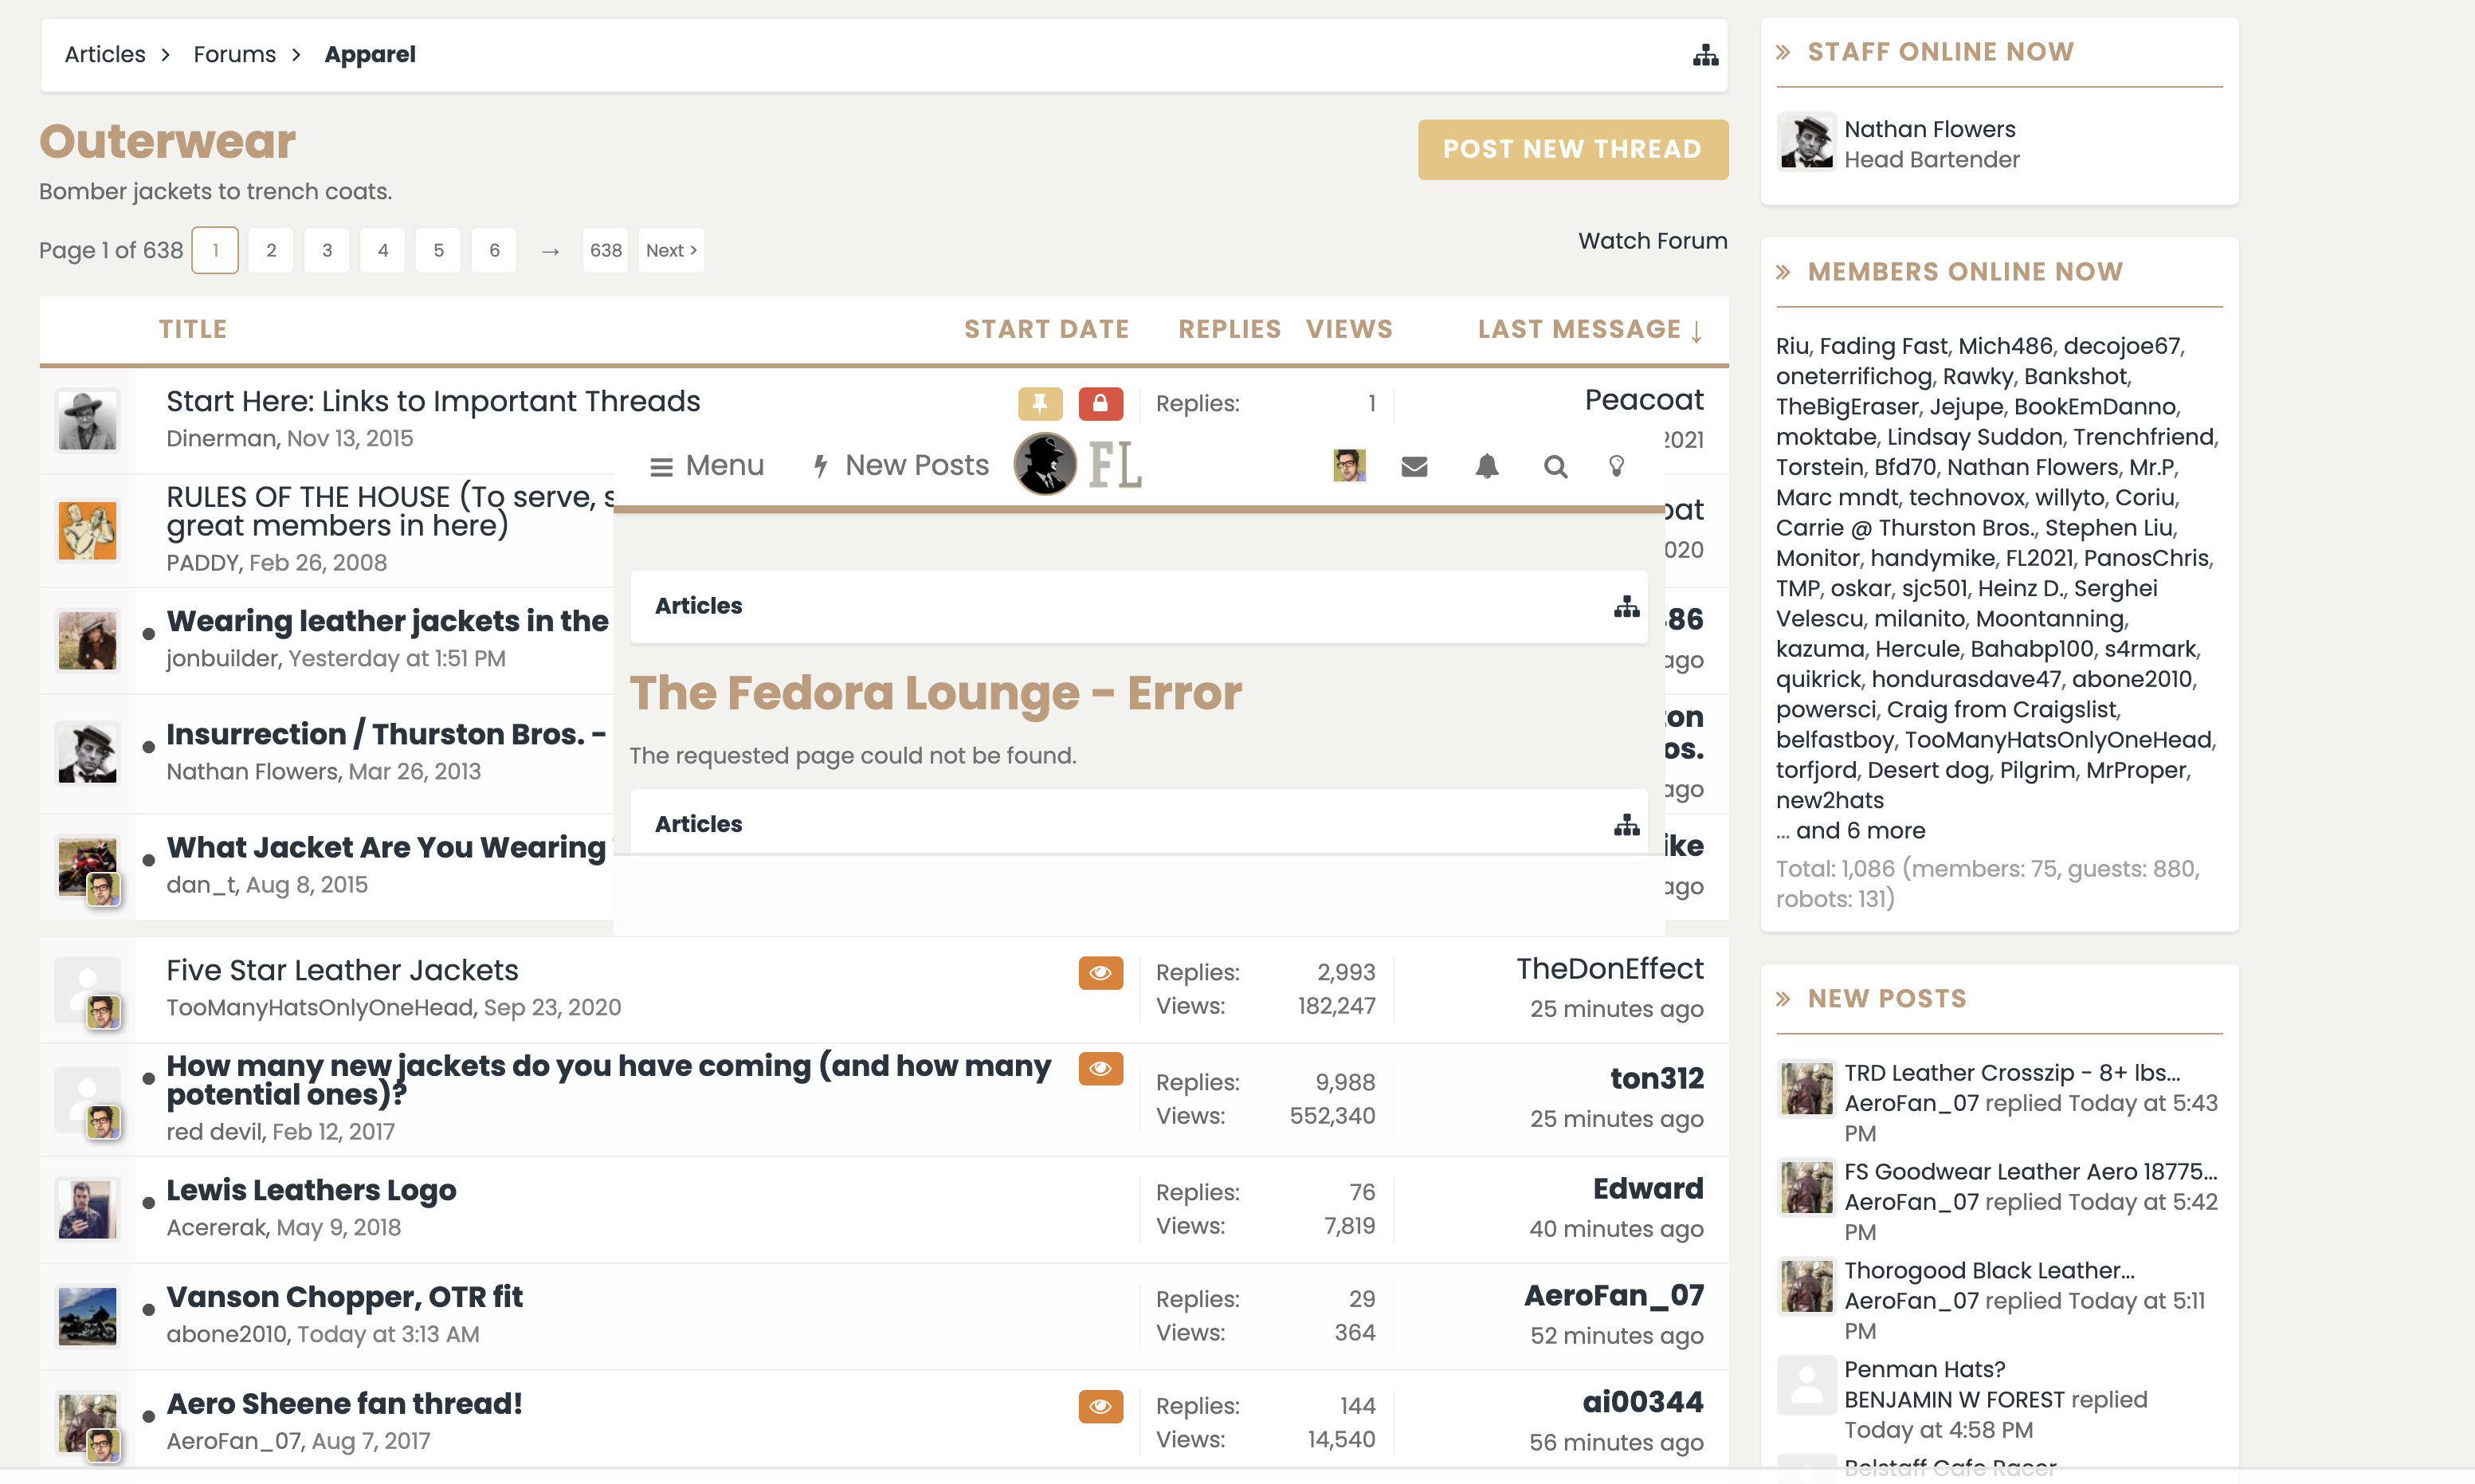Image resolution: width=2475 pixels, height=1484 pixels.
Task: Click POST NEW THREAD button
Action: 1572,149
